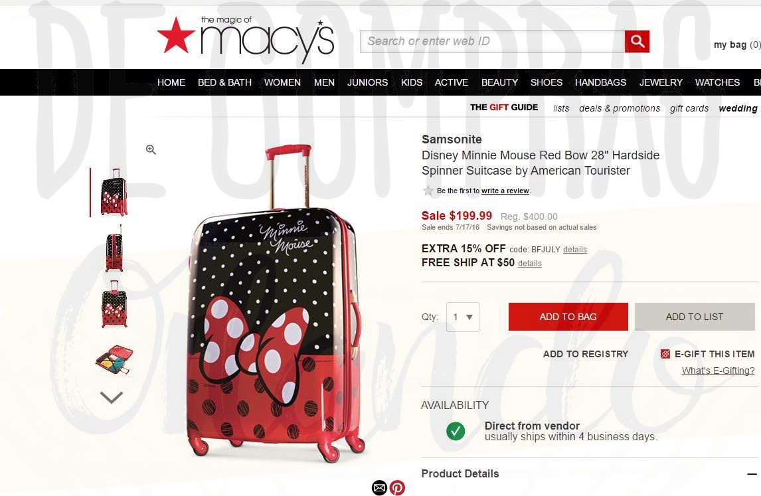This screenshot has width=761, height=496.
Task: Select the side view suitcase thumbnail
Action: pos(114,248)
